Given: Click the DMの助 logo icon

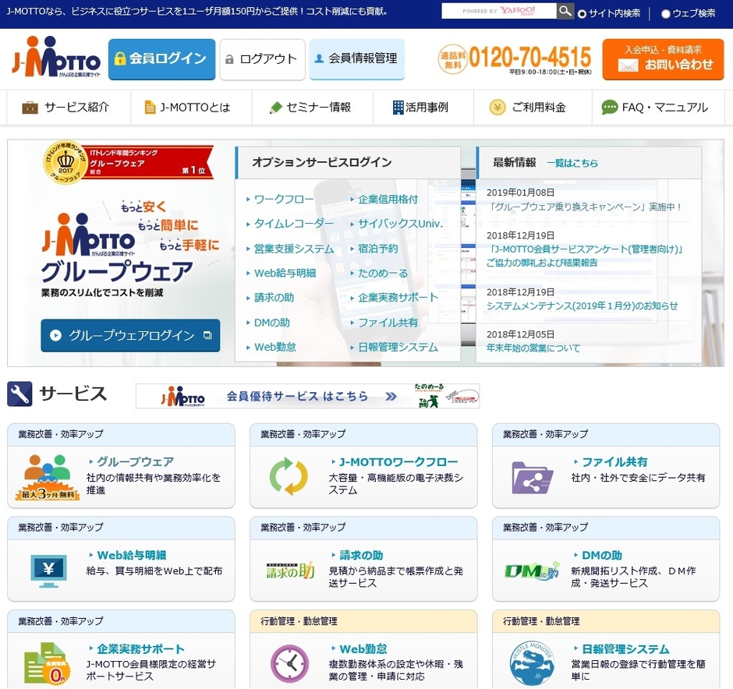Looking at the screenshot, I should point(532,571).
